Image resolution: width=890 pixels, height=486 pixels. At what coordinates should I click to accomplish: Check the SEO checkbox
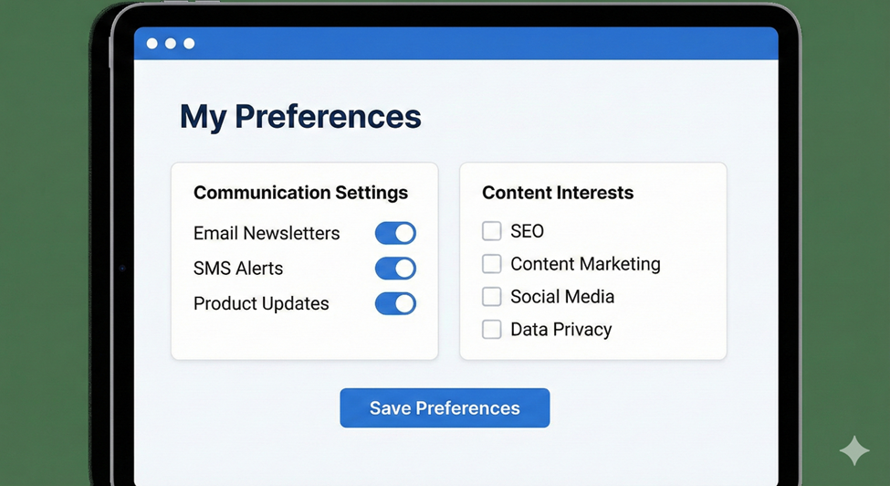point(492,231)
